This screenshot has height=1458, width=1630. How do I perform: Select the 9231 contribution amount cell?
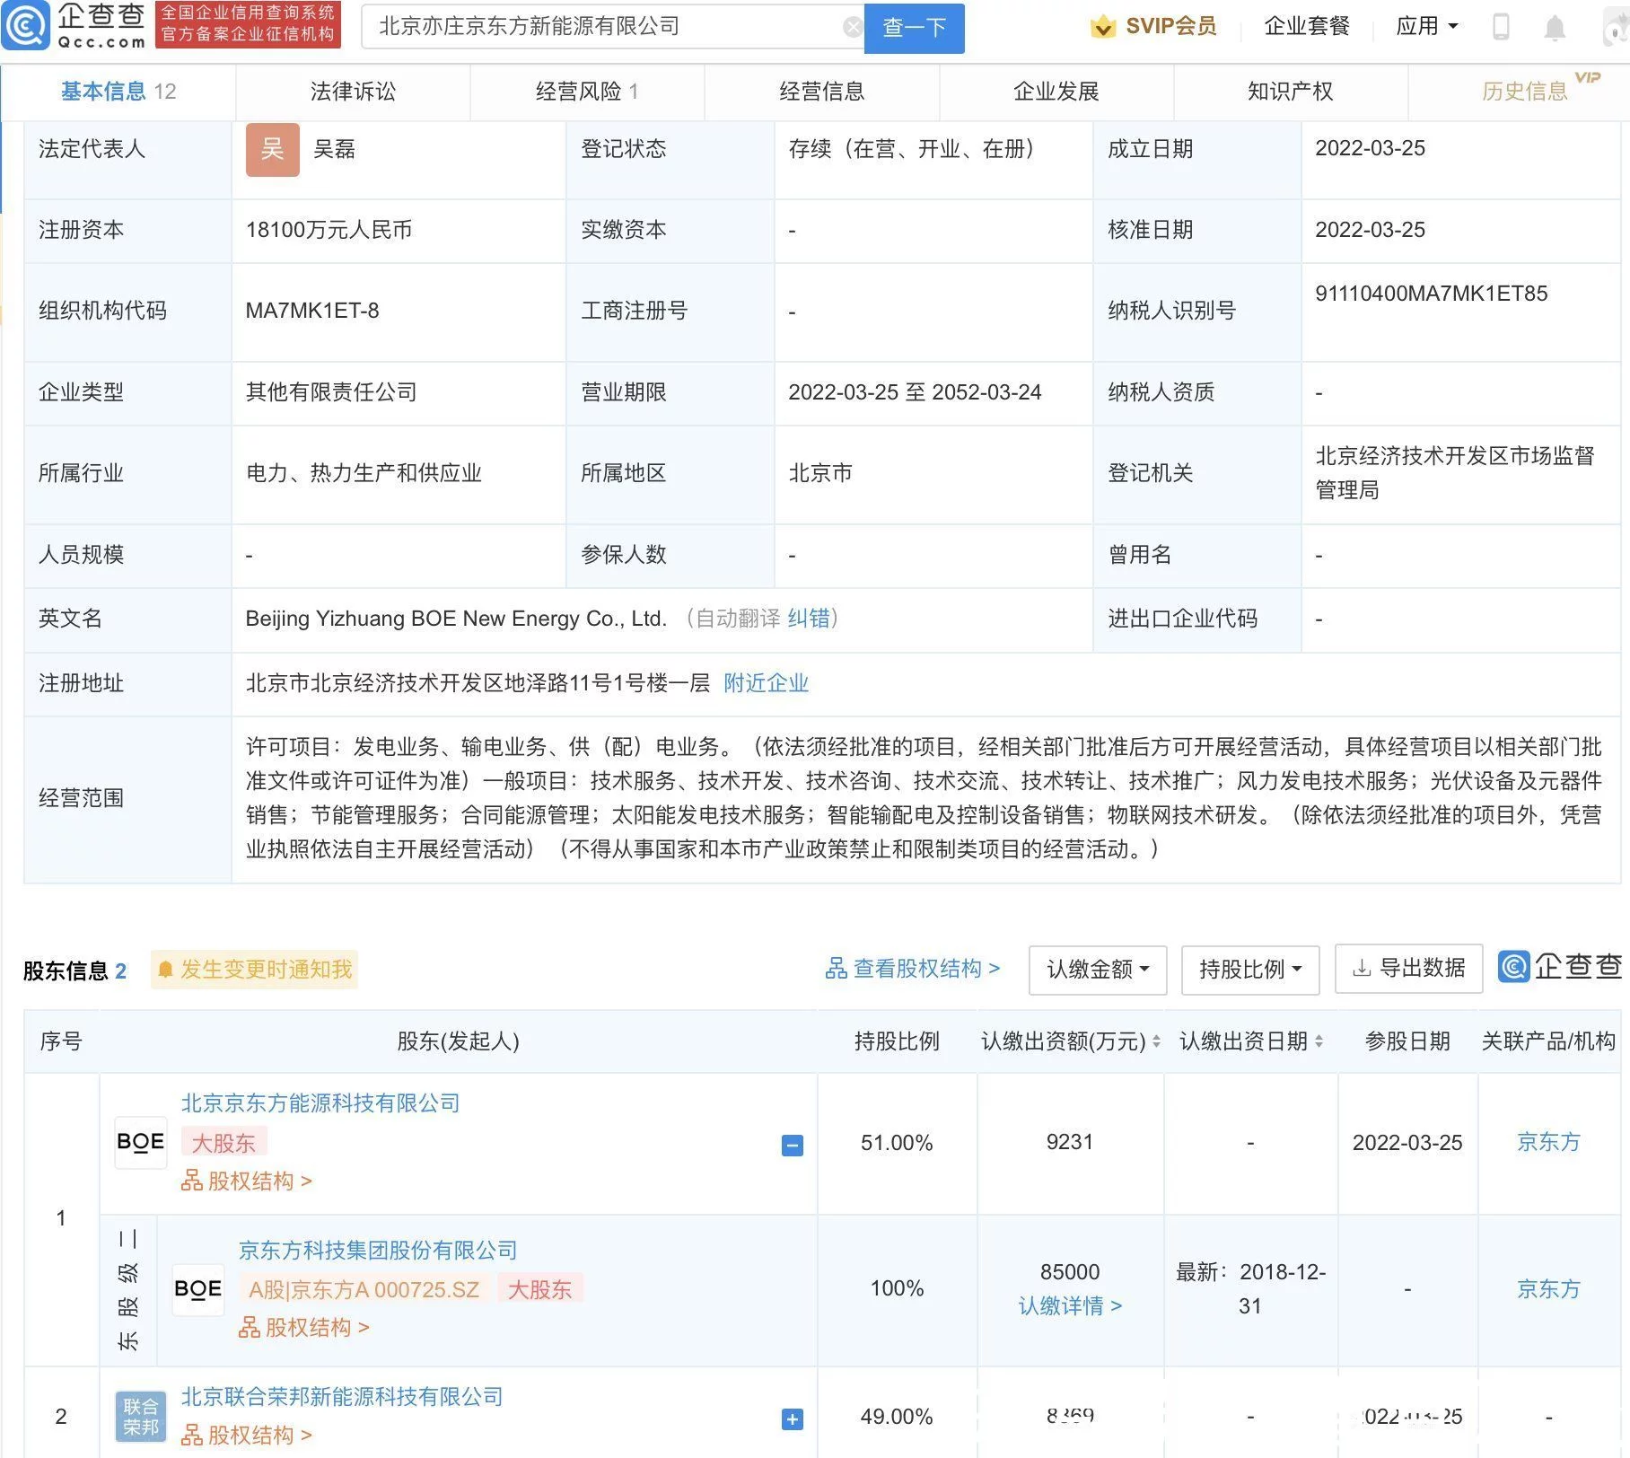pos(1070,1142)
